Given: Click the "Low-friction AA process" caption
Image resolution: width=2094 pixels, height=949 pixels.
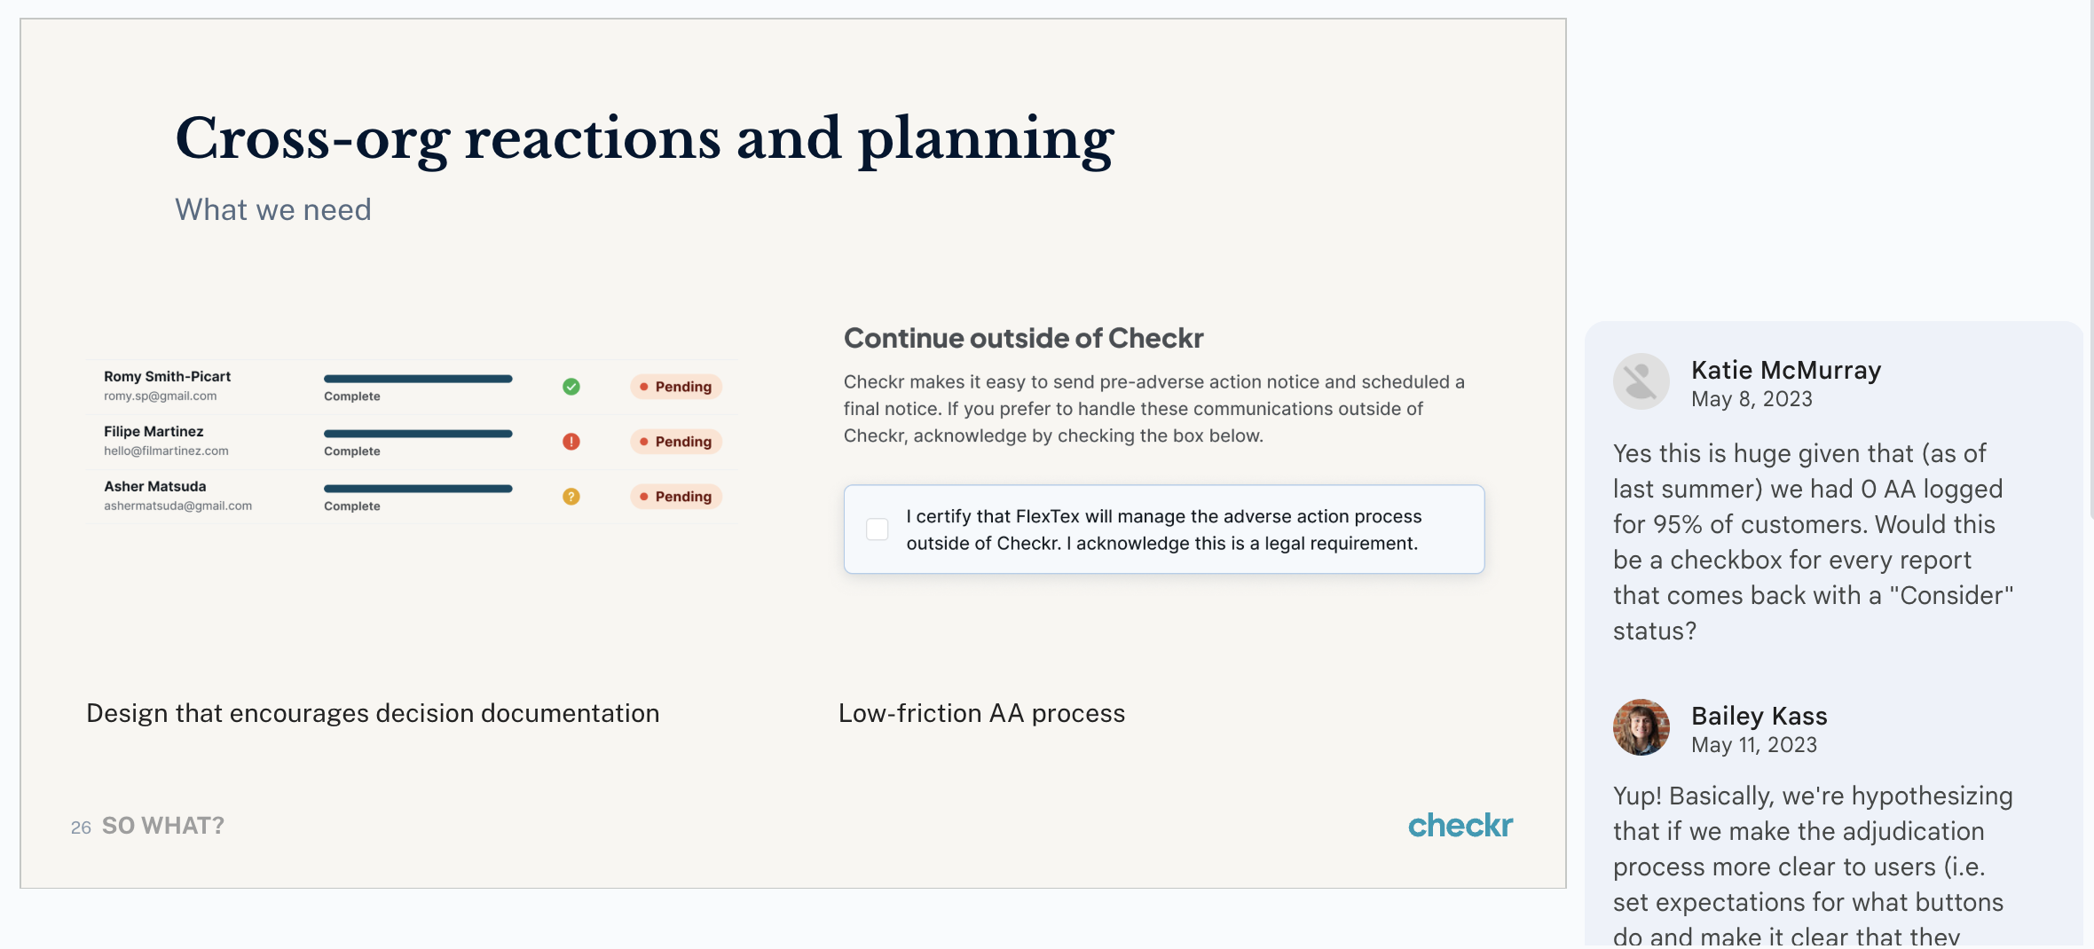Looking at the screenshot, I should point(981,713).
